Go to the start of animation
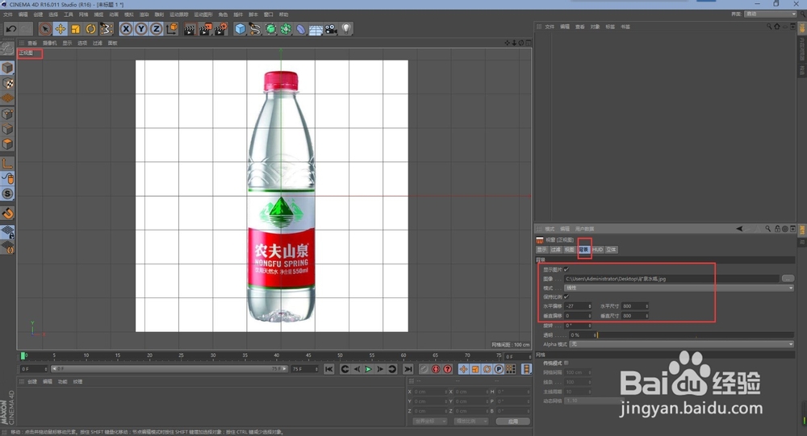807x436 pixels. tap(329, 369)
